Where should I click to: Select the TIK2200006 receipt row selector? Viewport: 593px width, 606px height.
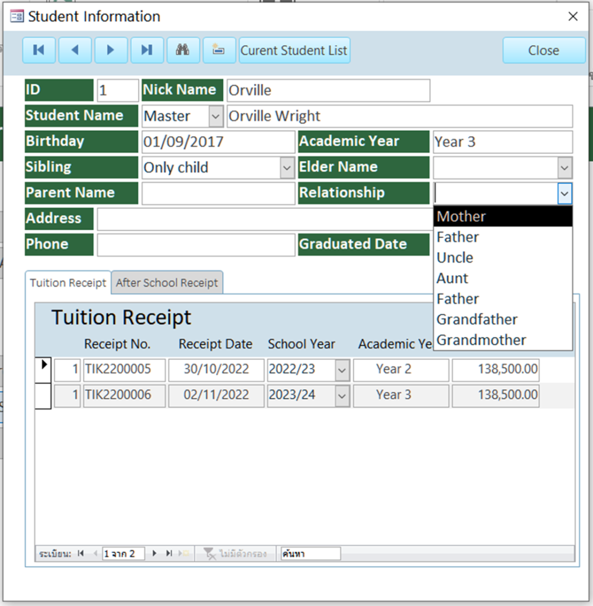[x=43, y=396]
